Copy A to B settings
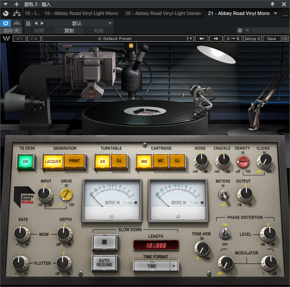Screen dimensions: 290x287 (233, 38)
